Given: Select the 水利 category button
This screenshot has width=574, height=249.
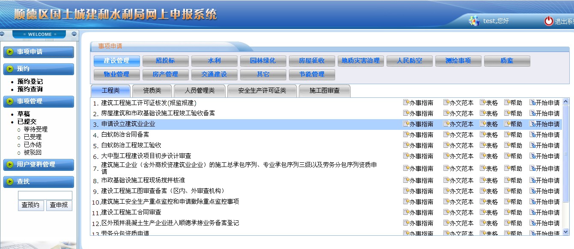Looking at the screenshot, I should tap(214, 61).
